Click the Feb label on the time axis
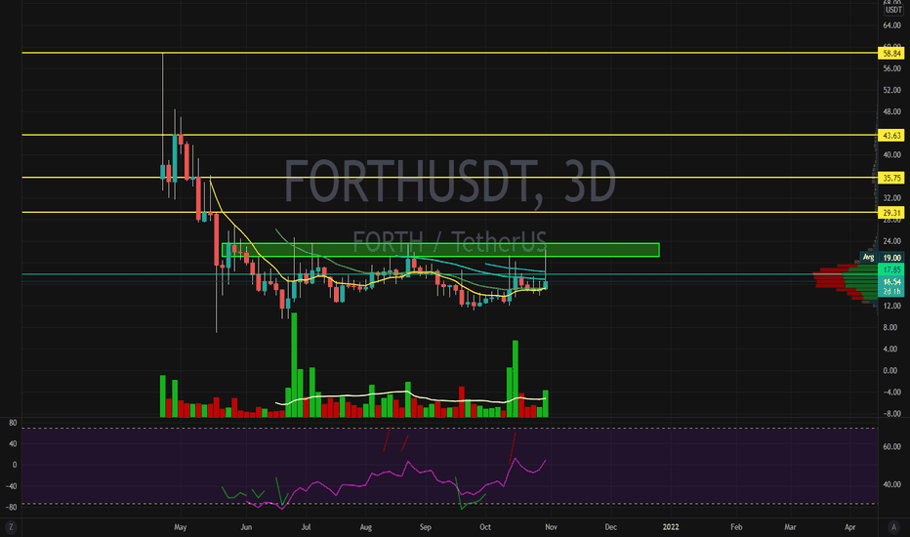The height and width of the screenshot is (537, 910). coord(736,527)
